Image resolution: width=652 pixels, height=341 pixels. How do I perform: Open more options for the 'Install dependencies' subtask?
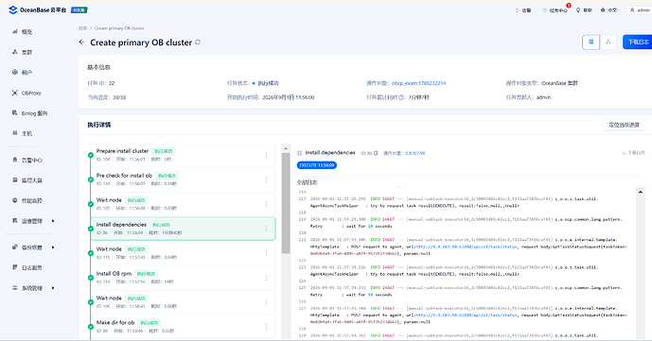click(x=266, y=229)
